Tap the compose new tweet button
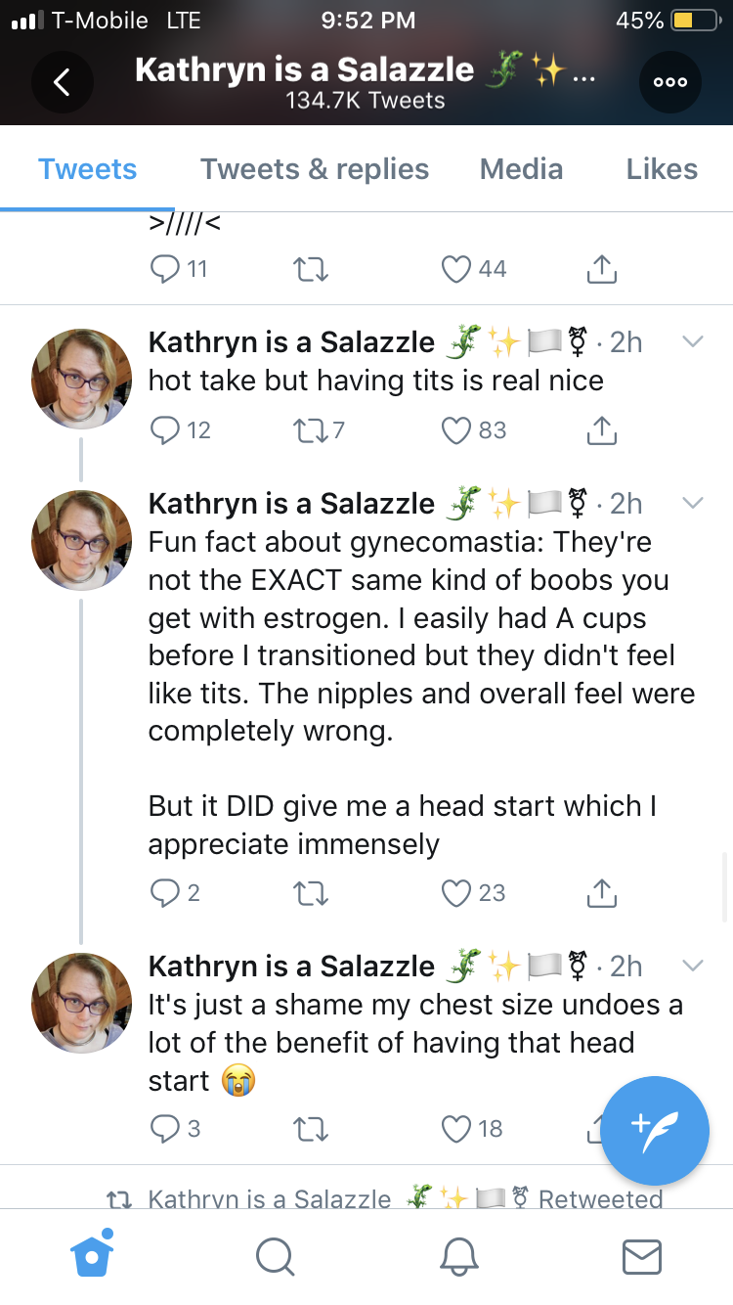 pos(655,1130)
